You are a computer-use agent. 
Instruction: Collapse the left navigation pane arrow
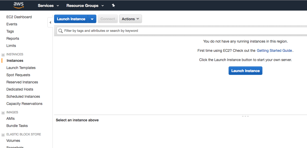[x=50, y=22]
